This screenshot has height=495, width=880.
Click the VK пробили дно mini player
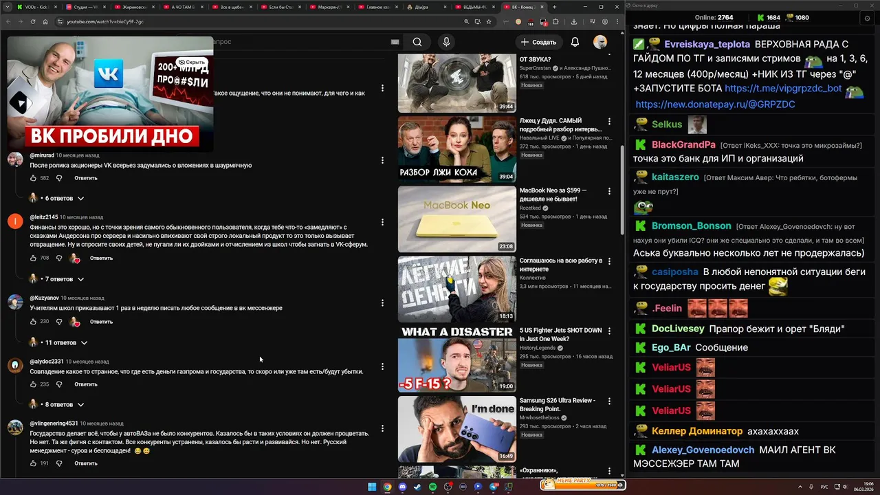tap(110, 93)
